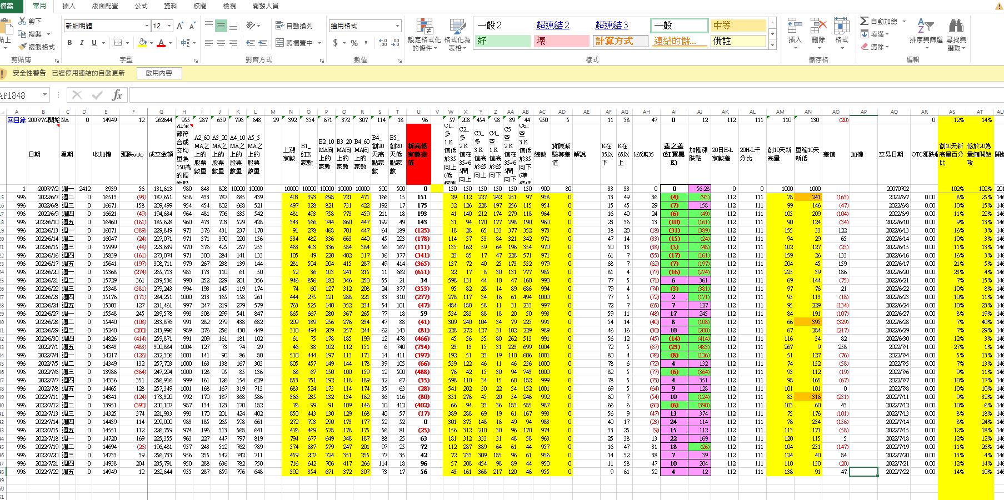Switch to the 版面配置 tab
Screen dimensions: 1004x500
pyautogui.click(x=104, y=6)
